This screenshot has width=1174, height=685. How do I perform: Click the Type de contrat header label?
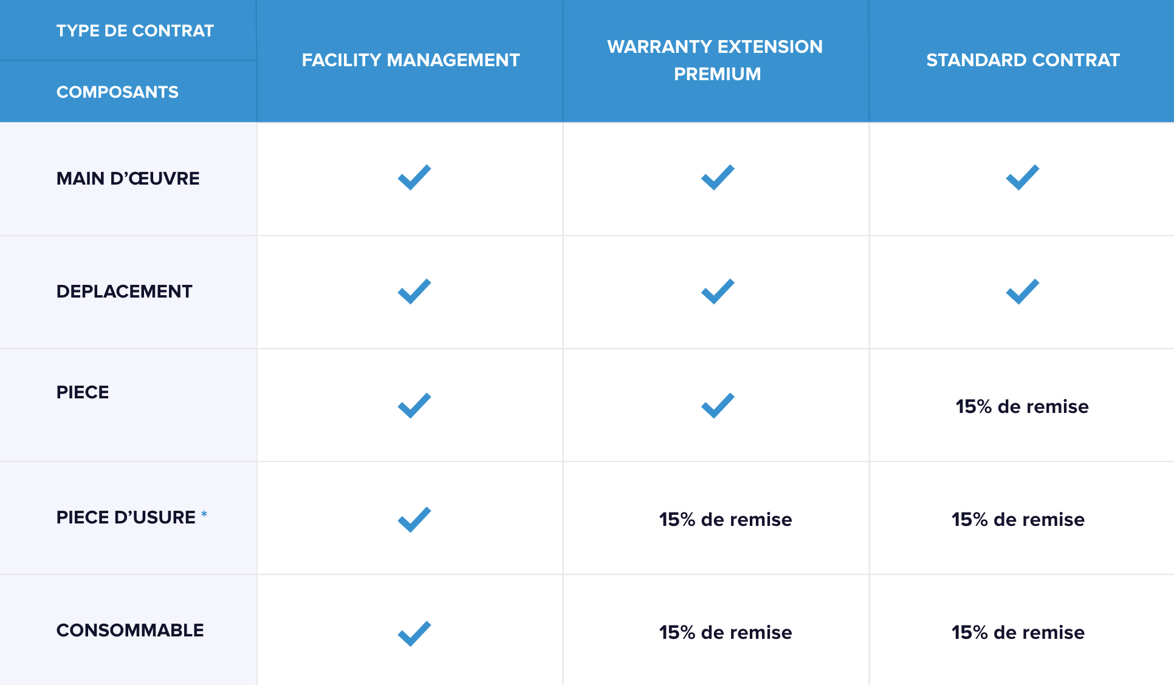click(x=135, y=30)
